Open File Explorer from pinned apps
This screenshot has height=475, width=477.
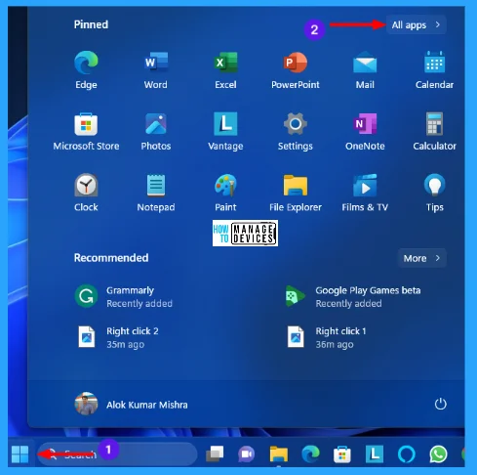pyautogui.click(x=296, y=193)
